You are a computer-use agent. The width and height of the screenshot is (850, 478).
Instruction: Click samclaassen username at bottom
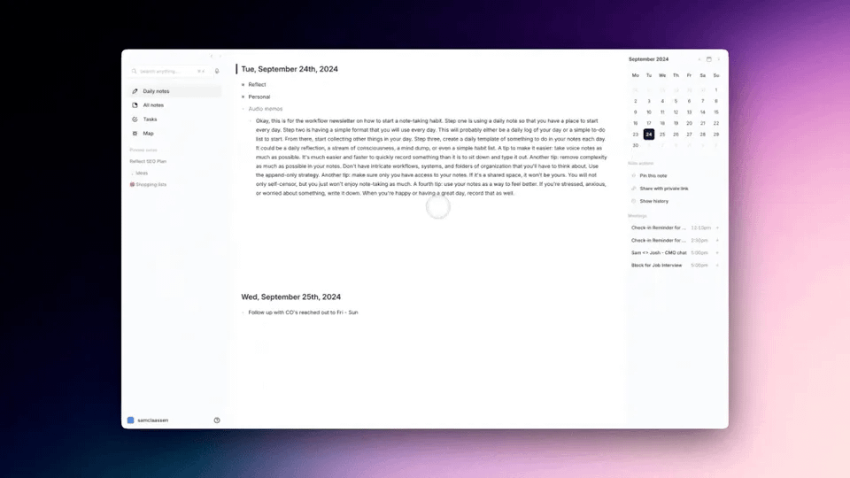click(153, 420)
